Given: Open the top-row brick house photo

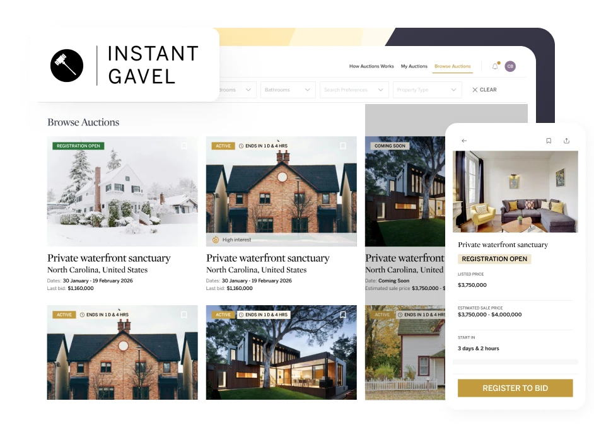Looking at the screenshot, I should point(281,191).
